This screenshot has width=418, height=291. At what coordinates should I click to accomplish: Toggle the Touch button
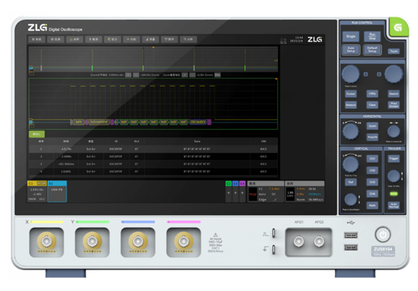click(x=393, y=51)
